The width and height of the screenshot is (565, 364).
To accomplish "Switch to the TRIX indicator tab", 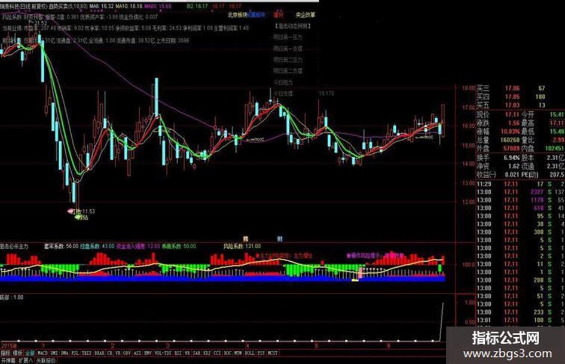I will (87, 353).
